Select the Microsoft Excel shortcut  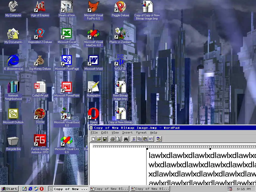coord(67,35)
